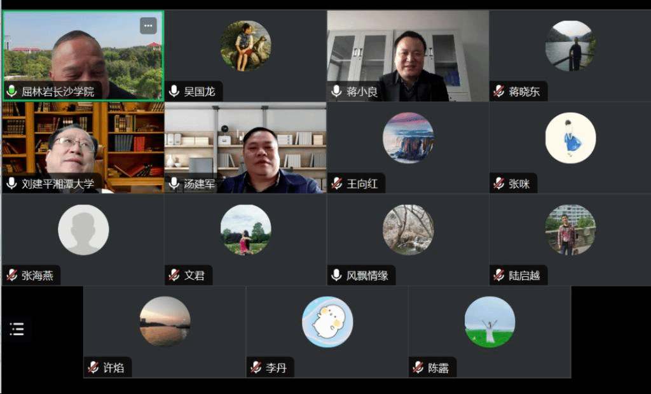Click microphone icon of 刘建平湘潭大学
Viewport: 651px width, 394px height.
click(x=11, y=184)
